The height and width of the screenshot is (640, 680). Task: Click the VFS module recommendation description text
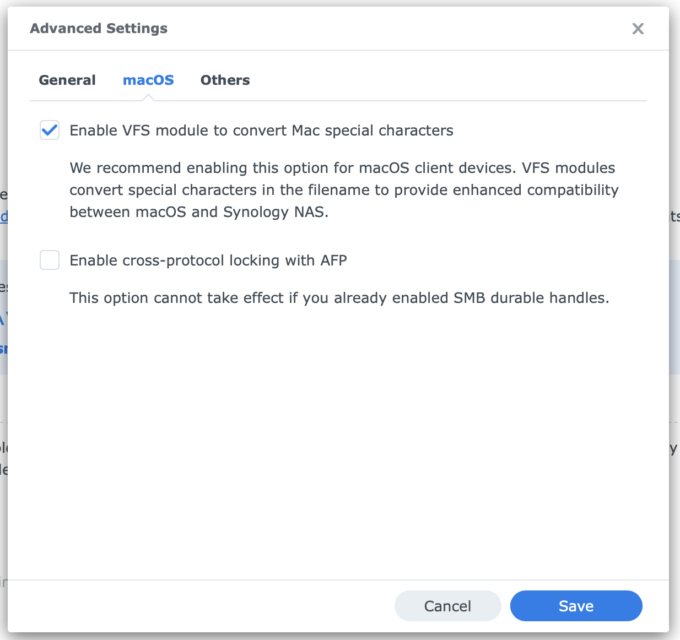[344, 189]
